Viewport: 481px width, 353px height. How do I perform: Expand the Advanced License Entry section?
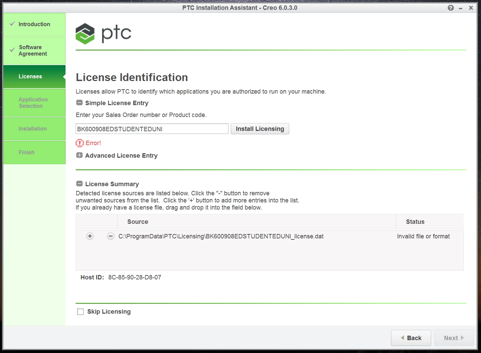tap(79, 155)
